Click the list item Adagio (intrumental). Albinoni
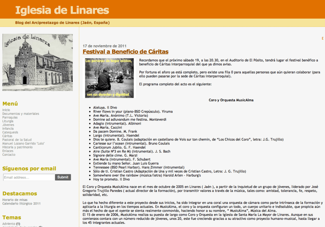This screenshot has height=227, width=325. [x=117, y=124]
